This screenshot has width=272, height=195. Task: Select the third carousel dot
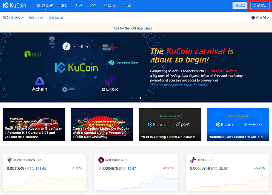pos(140,98)
